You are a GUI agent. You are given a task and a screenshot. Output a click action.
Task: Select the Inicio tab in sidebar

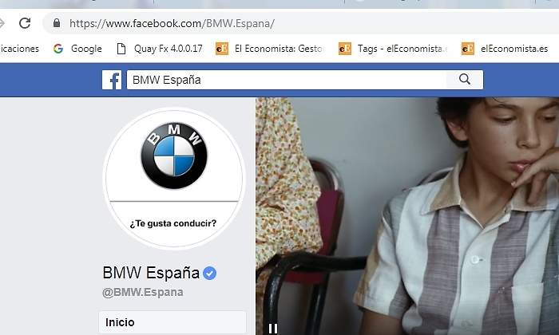pos(172,322)
